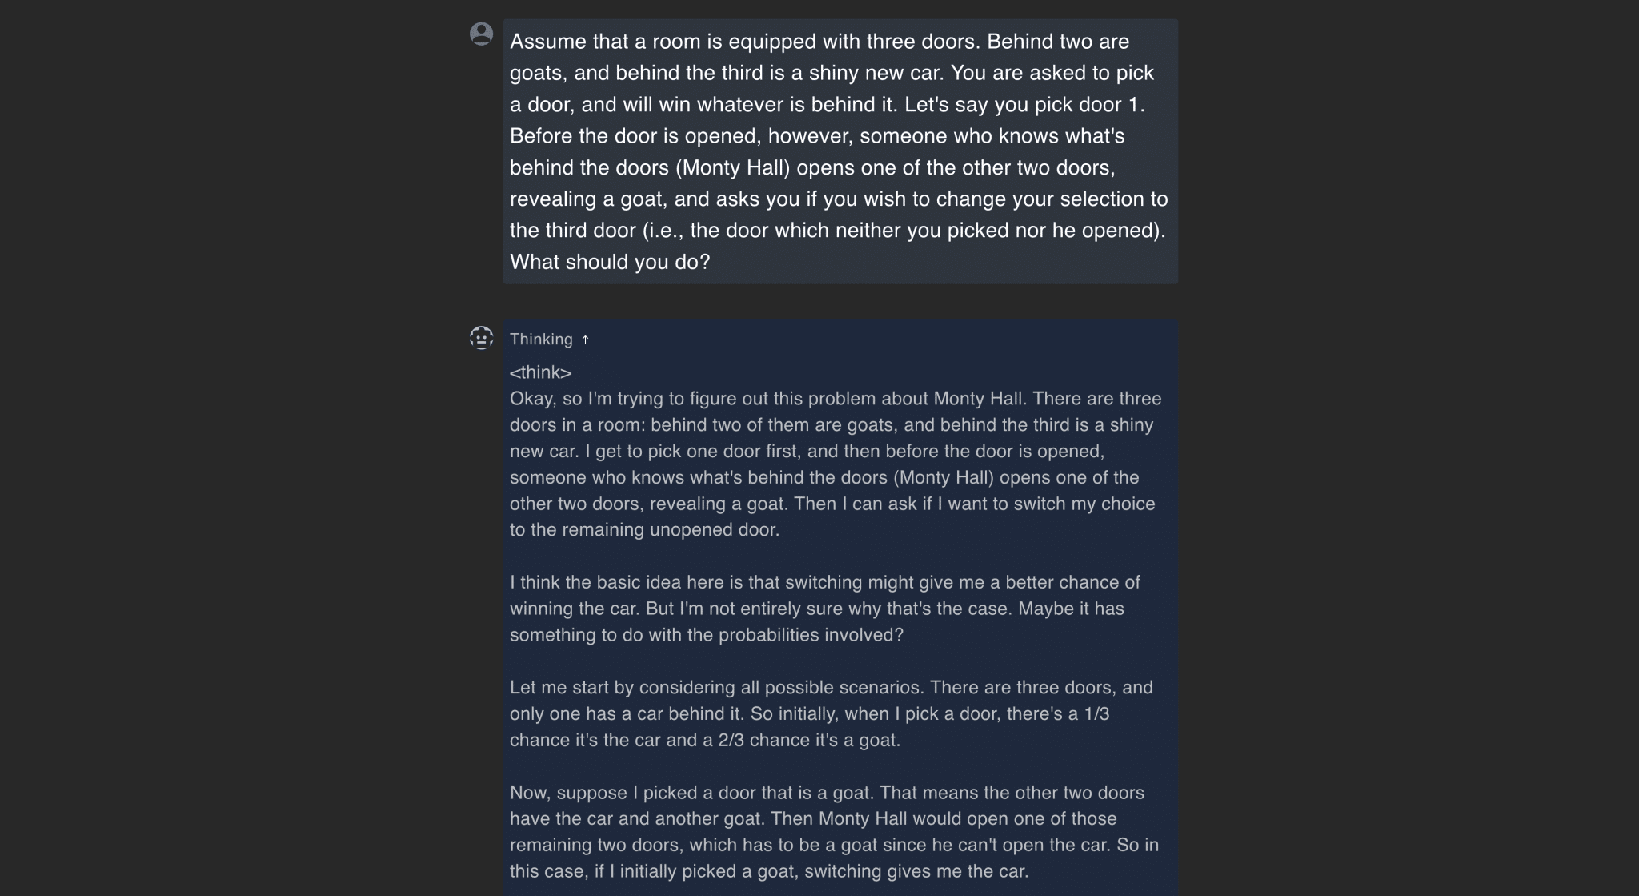Click 'to the remaining unopened door.' line

pyautogui.click(x=644, y=529)
